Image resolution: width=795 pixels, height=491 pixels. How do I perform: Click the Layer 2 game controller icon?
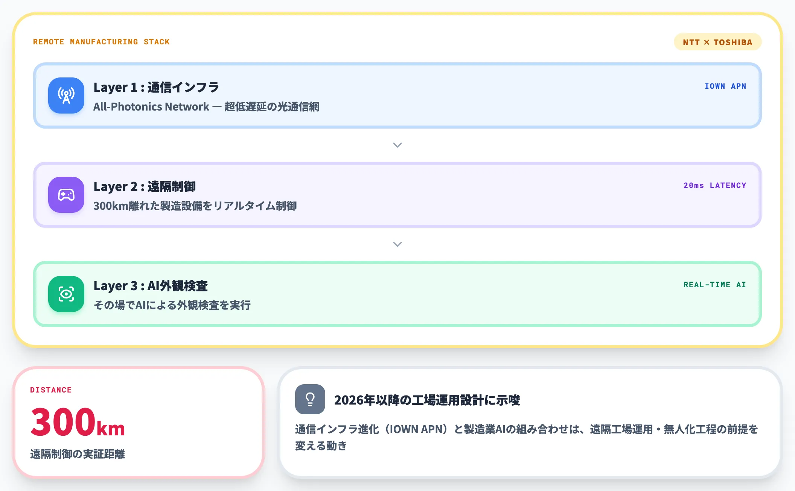(66, 195)
